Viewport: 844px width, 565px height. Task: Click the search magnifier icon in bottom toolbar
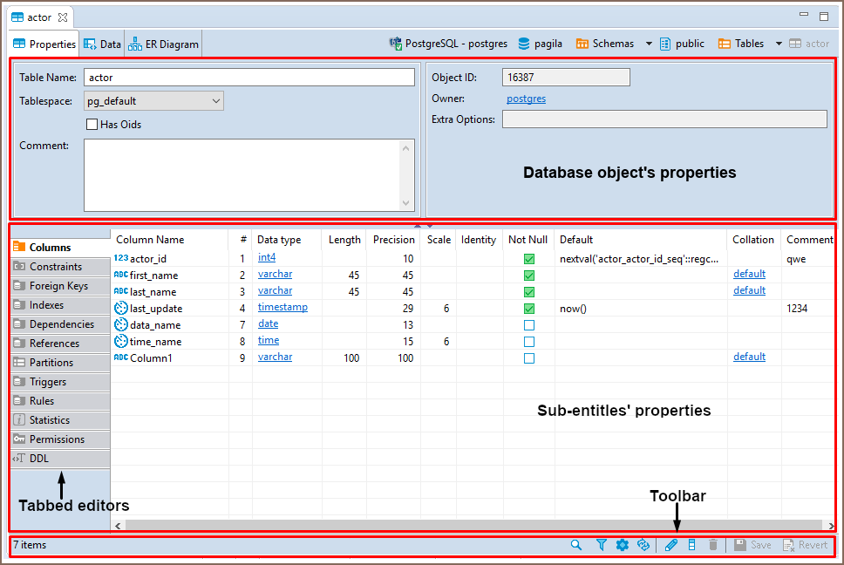pos(576,545)
